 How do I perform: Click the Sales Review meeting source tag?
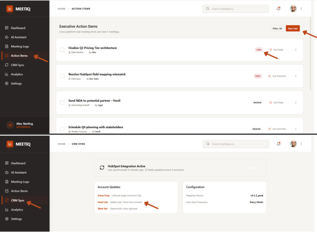pyautogui.click(x=76, y=53)
